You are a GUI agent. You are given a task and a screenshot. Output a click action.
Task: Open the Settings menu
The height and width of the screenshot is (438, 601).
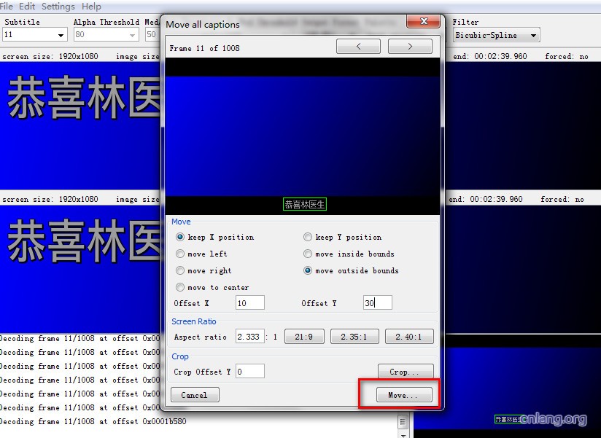click(x=58, y=7)
